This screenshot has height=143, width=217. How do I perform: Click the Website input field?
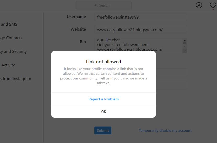tap(141, 30)
